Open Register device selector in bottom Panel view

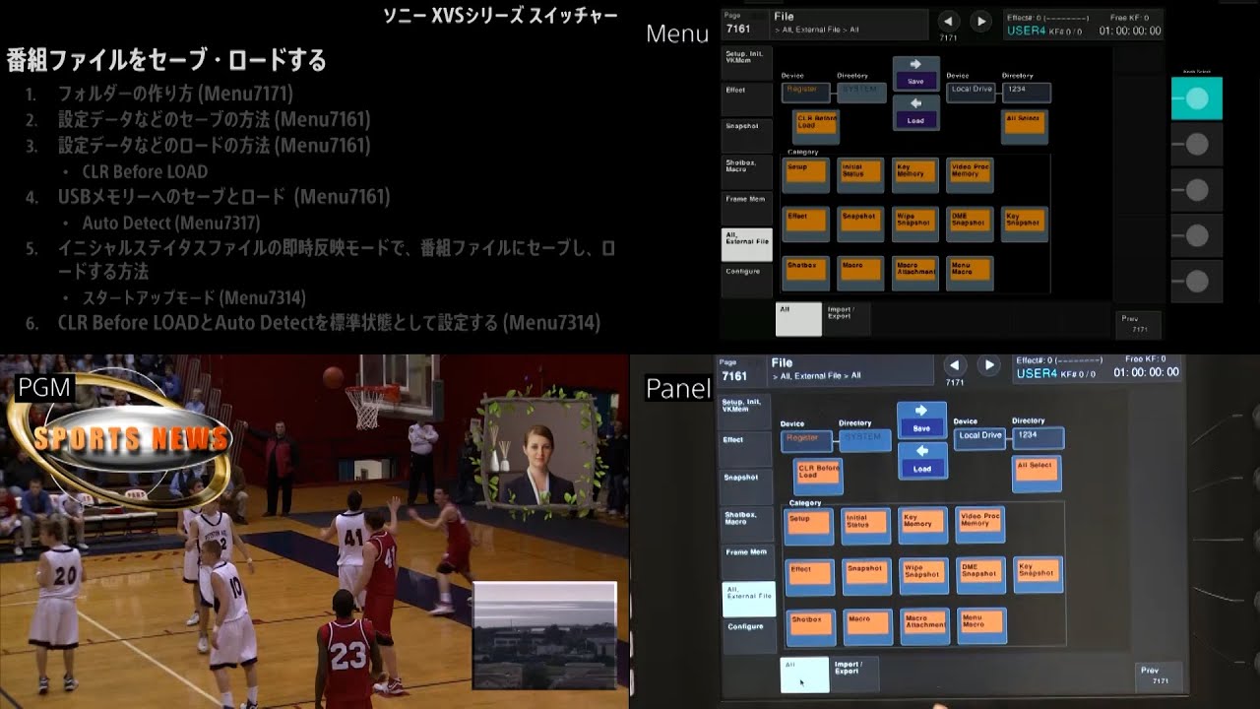tap(805, 440)
